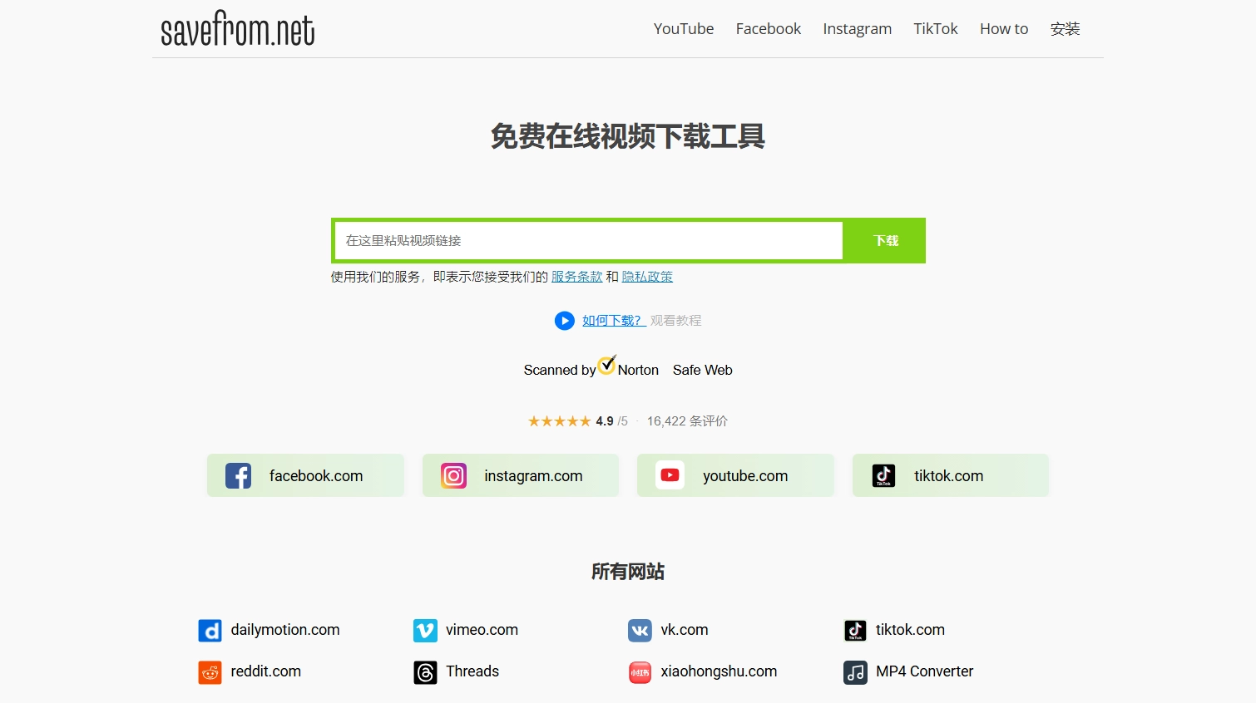Open the YouTube nav menu item
The image size is (1256, 703).
(x=684, y=29)
